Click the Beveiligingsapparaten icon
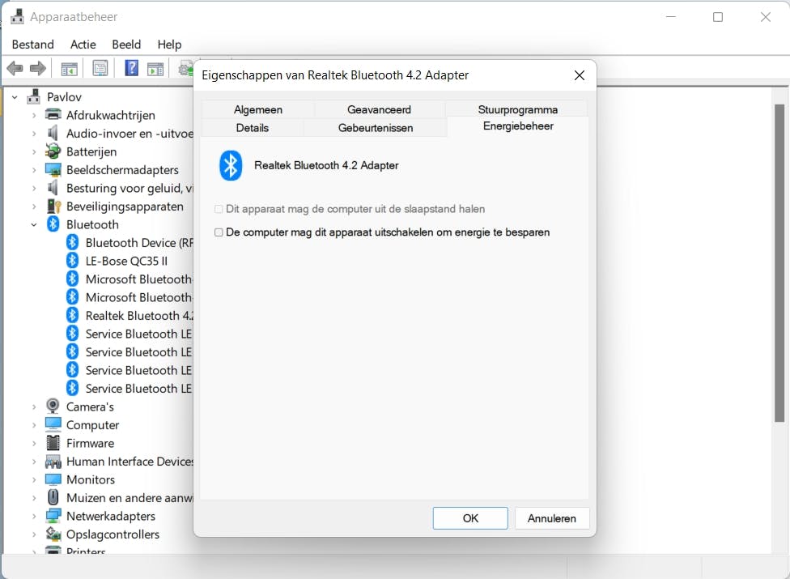The width and height of the screenshot is (790, 579). (53, 206)
